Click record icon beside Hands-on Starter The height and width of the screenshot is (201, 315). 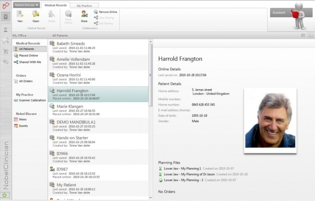(x=52, y=137)
